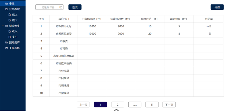The image size is (230, 111).
Task: Click 2000 in 市发展改革委 row
Action: (121, 34)
